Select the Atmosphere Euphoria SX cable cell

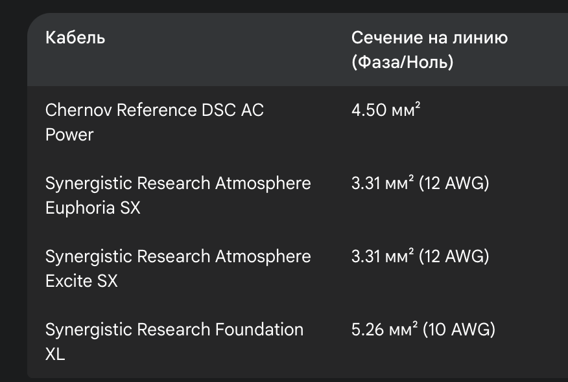point(178,196)
